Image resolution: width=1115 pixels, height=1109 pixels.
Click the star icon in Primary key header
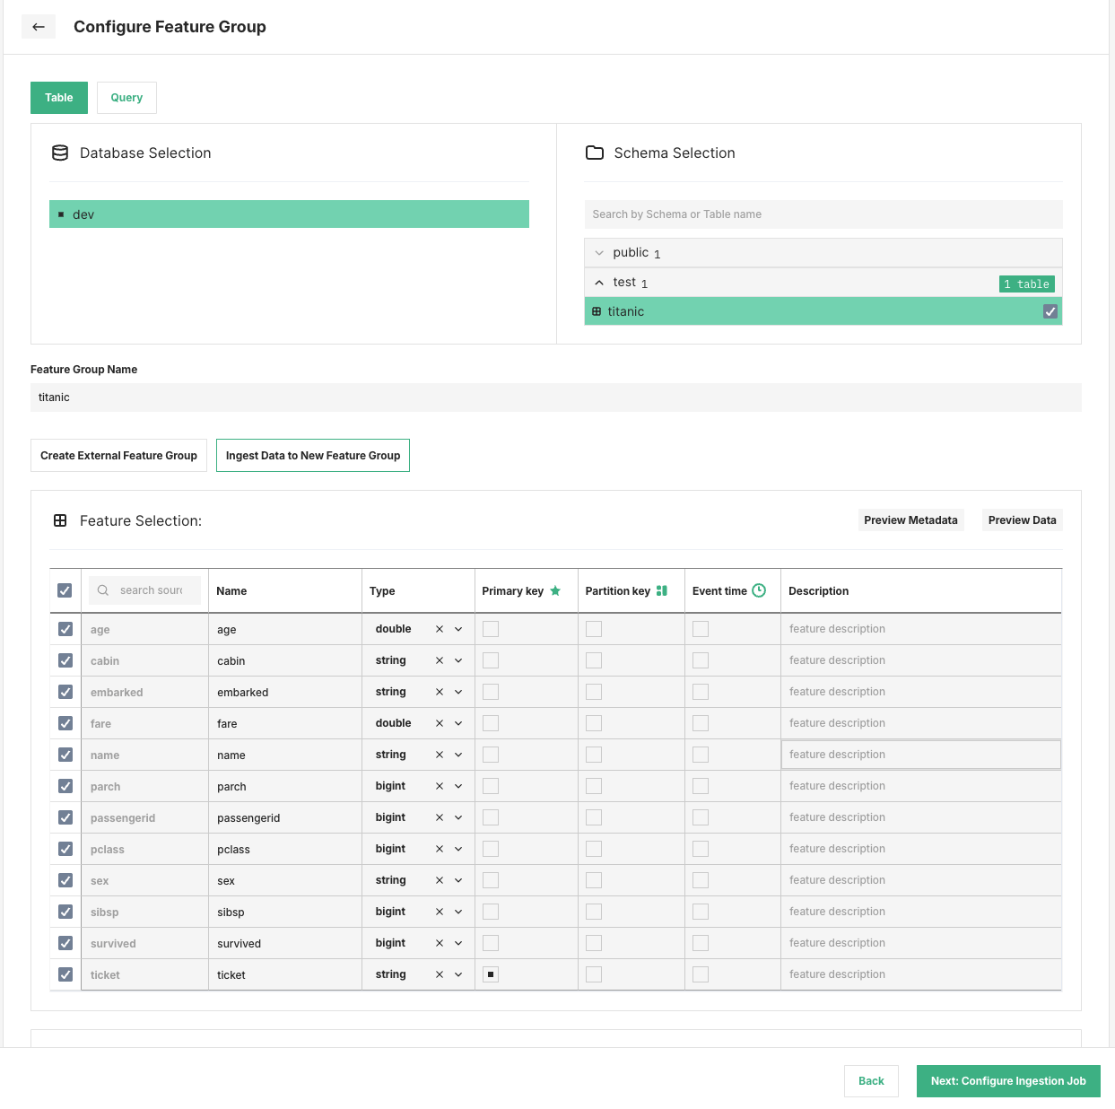(554, 590)
